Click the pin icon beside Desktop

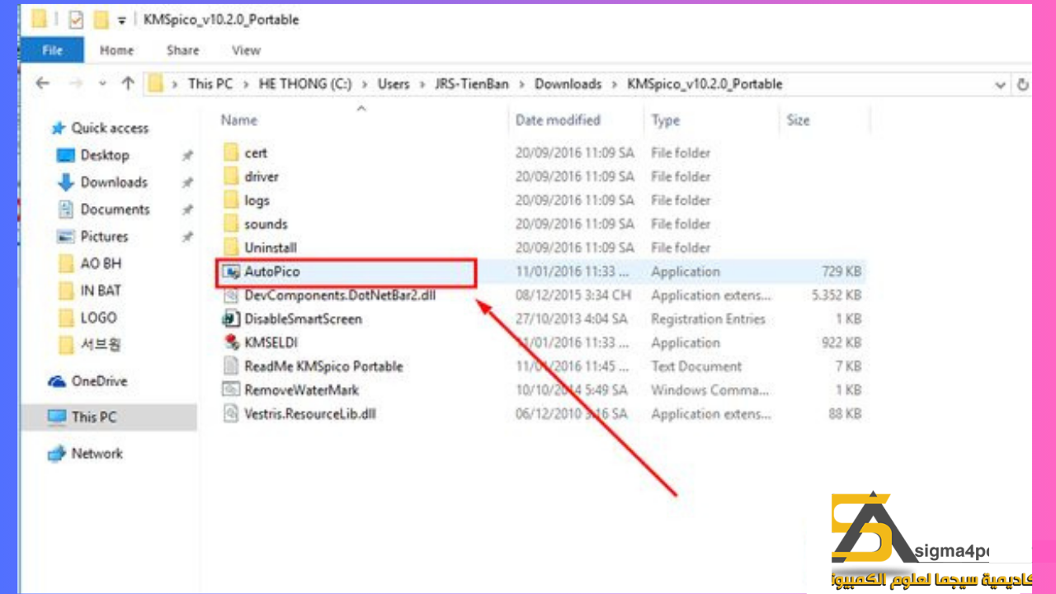coord(187,155)
